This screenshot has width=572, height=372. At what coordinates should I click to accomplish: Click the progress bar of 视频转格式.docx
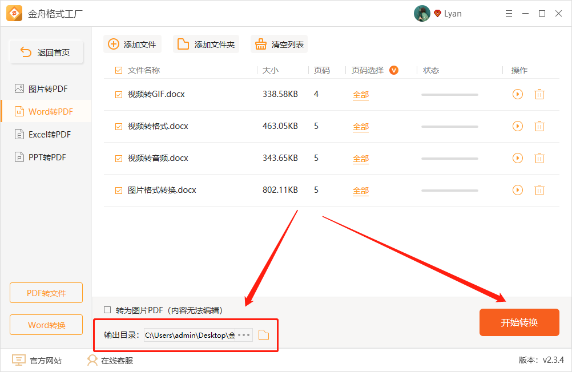pyautogui.click(x=449, y=126)
